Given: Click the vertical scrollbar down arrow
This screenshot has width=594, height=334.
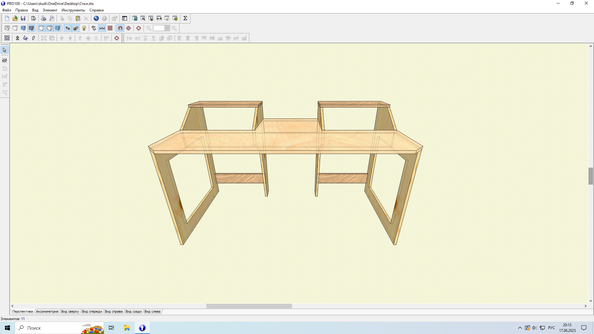Looking at the screenshot, I should 591,301.
